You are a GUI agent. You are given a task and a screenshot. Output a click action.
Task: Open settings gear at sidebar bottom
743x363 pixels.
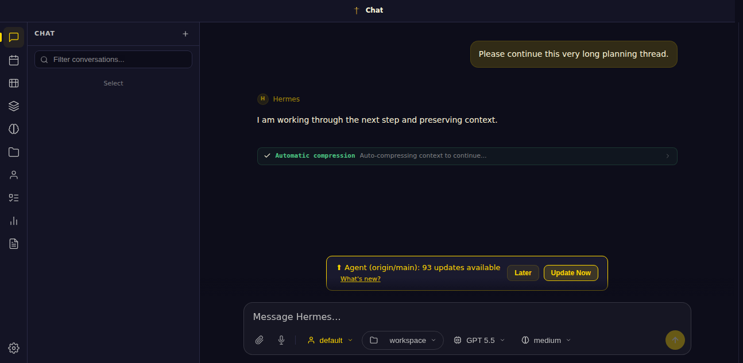[x=14, y=348]
